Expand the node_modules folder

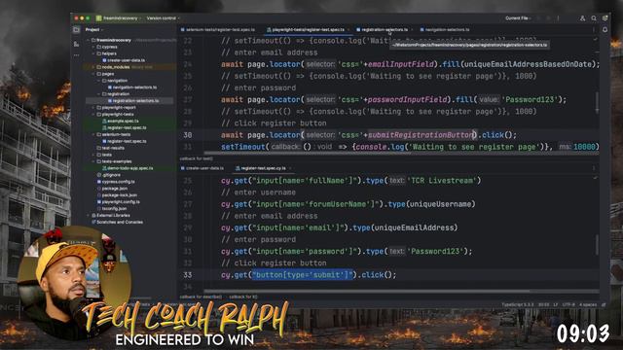point(93,67)
